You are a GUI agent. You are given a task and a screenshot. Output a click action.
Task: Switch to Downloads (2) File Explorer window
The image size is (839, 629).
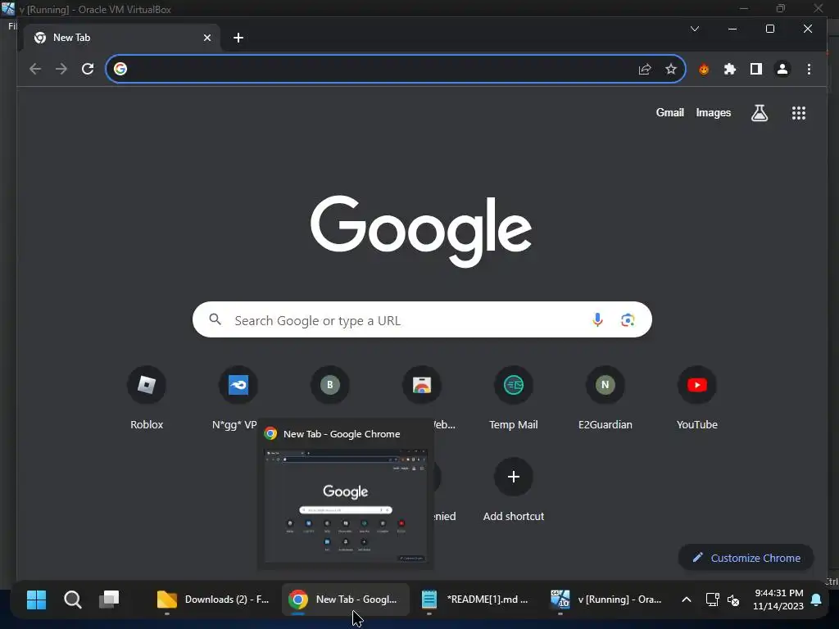tap(214, 600)
